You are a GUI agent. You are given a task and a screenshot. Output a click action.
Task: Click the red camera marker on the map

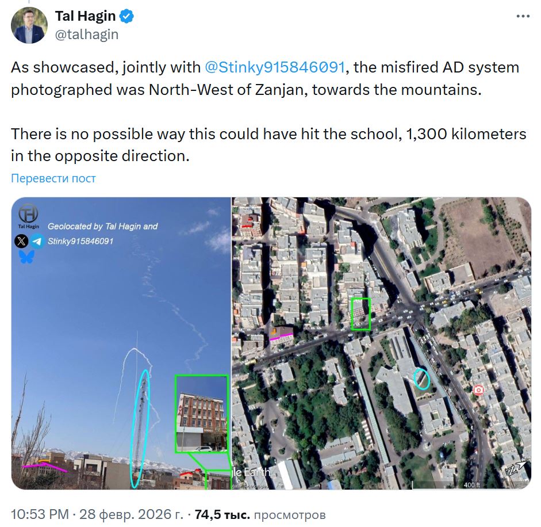tap(478, 390)
